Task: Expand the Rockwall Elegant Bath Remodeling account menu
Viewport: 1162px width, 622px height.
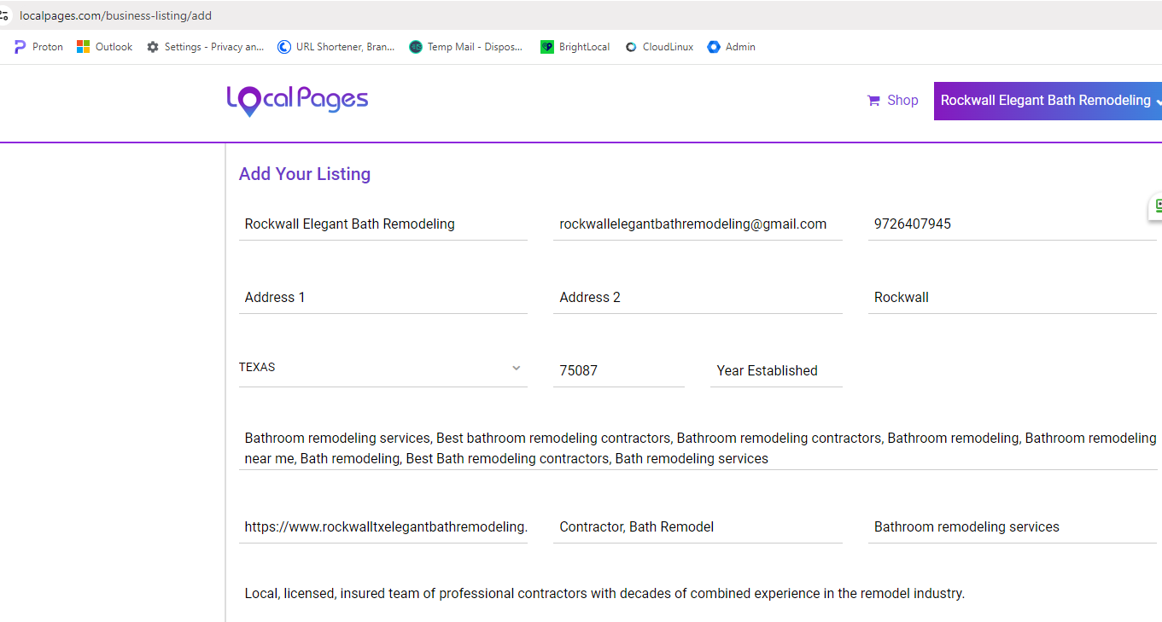Action: pos(1048,101)
